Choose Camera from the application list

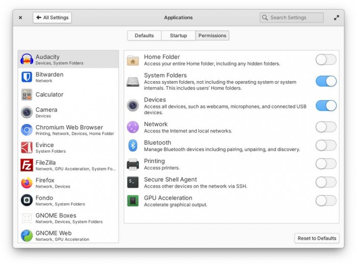[68, 112]
